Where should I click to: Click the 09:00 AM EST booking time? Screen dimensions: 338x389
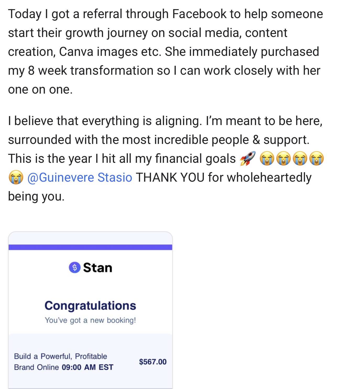tap(88, 367)
